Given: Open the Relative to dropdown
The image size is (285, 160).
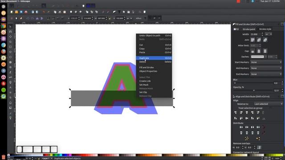Looking at the screenshot, I should [268, 104].
